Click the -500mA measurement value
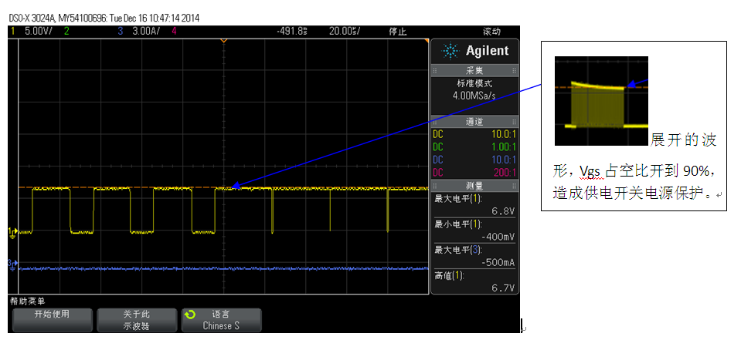The image size is (741, 340). click(498, 262)
